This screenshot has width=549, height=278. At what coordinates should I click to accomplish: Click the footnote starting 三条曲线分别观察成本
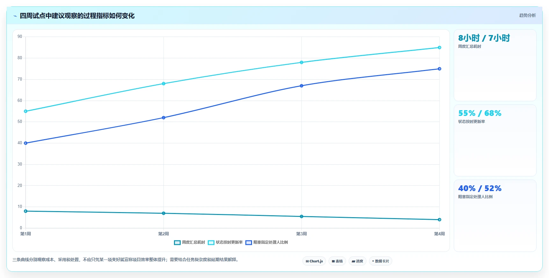pos(126,260)
